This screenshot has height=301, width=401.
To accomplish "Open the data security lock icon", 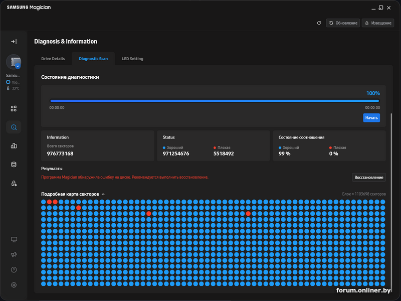I will coord(14,184).
